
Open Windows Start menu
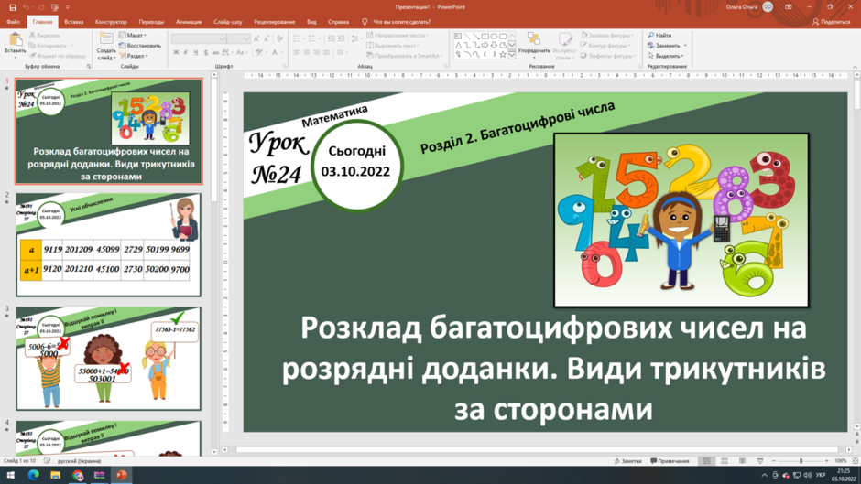[x=10, y=475]
